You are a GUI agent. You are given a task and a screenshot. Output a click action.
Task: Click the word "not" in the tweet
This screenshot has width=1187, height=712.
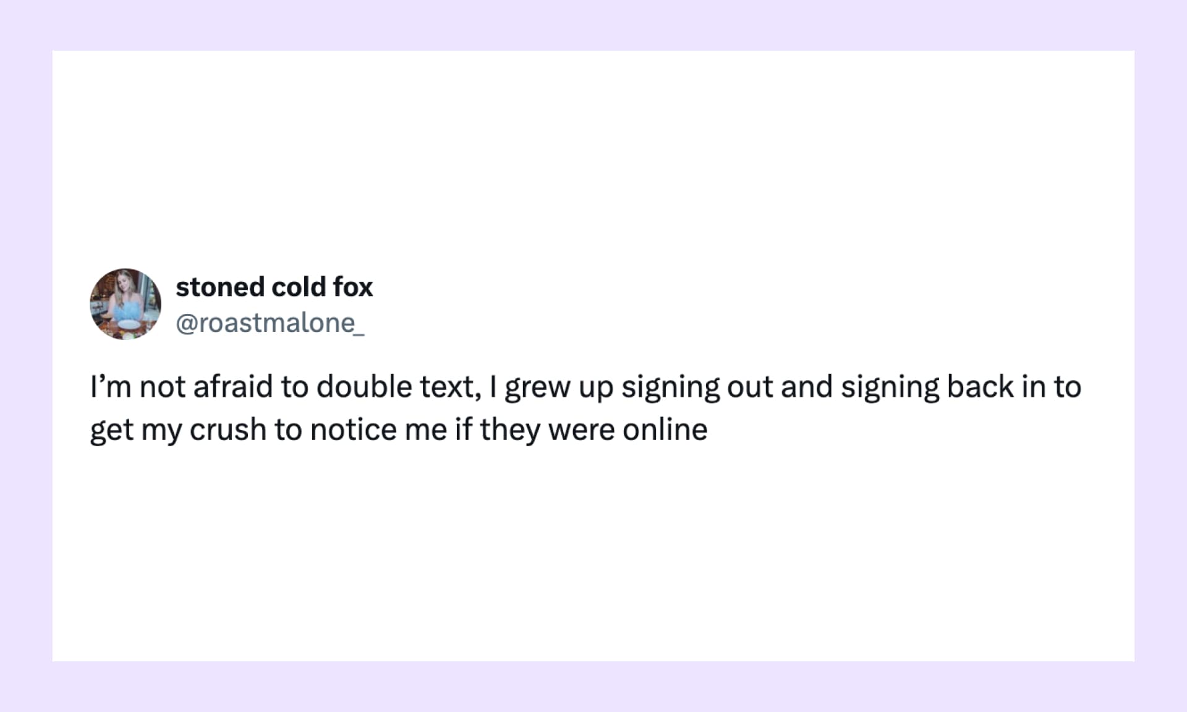[x=162, y=387]
